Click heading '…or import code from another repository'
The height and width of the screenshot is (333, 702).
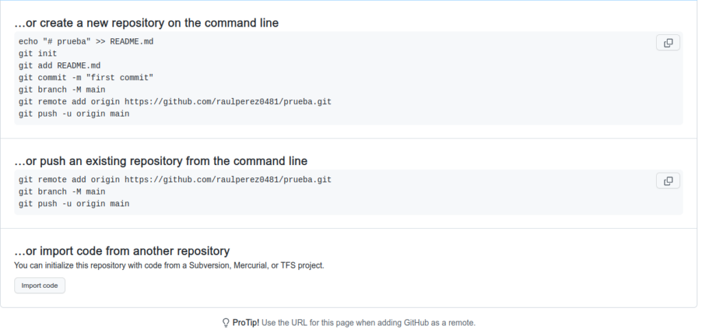coord(122,251)
